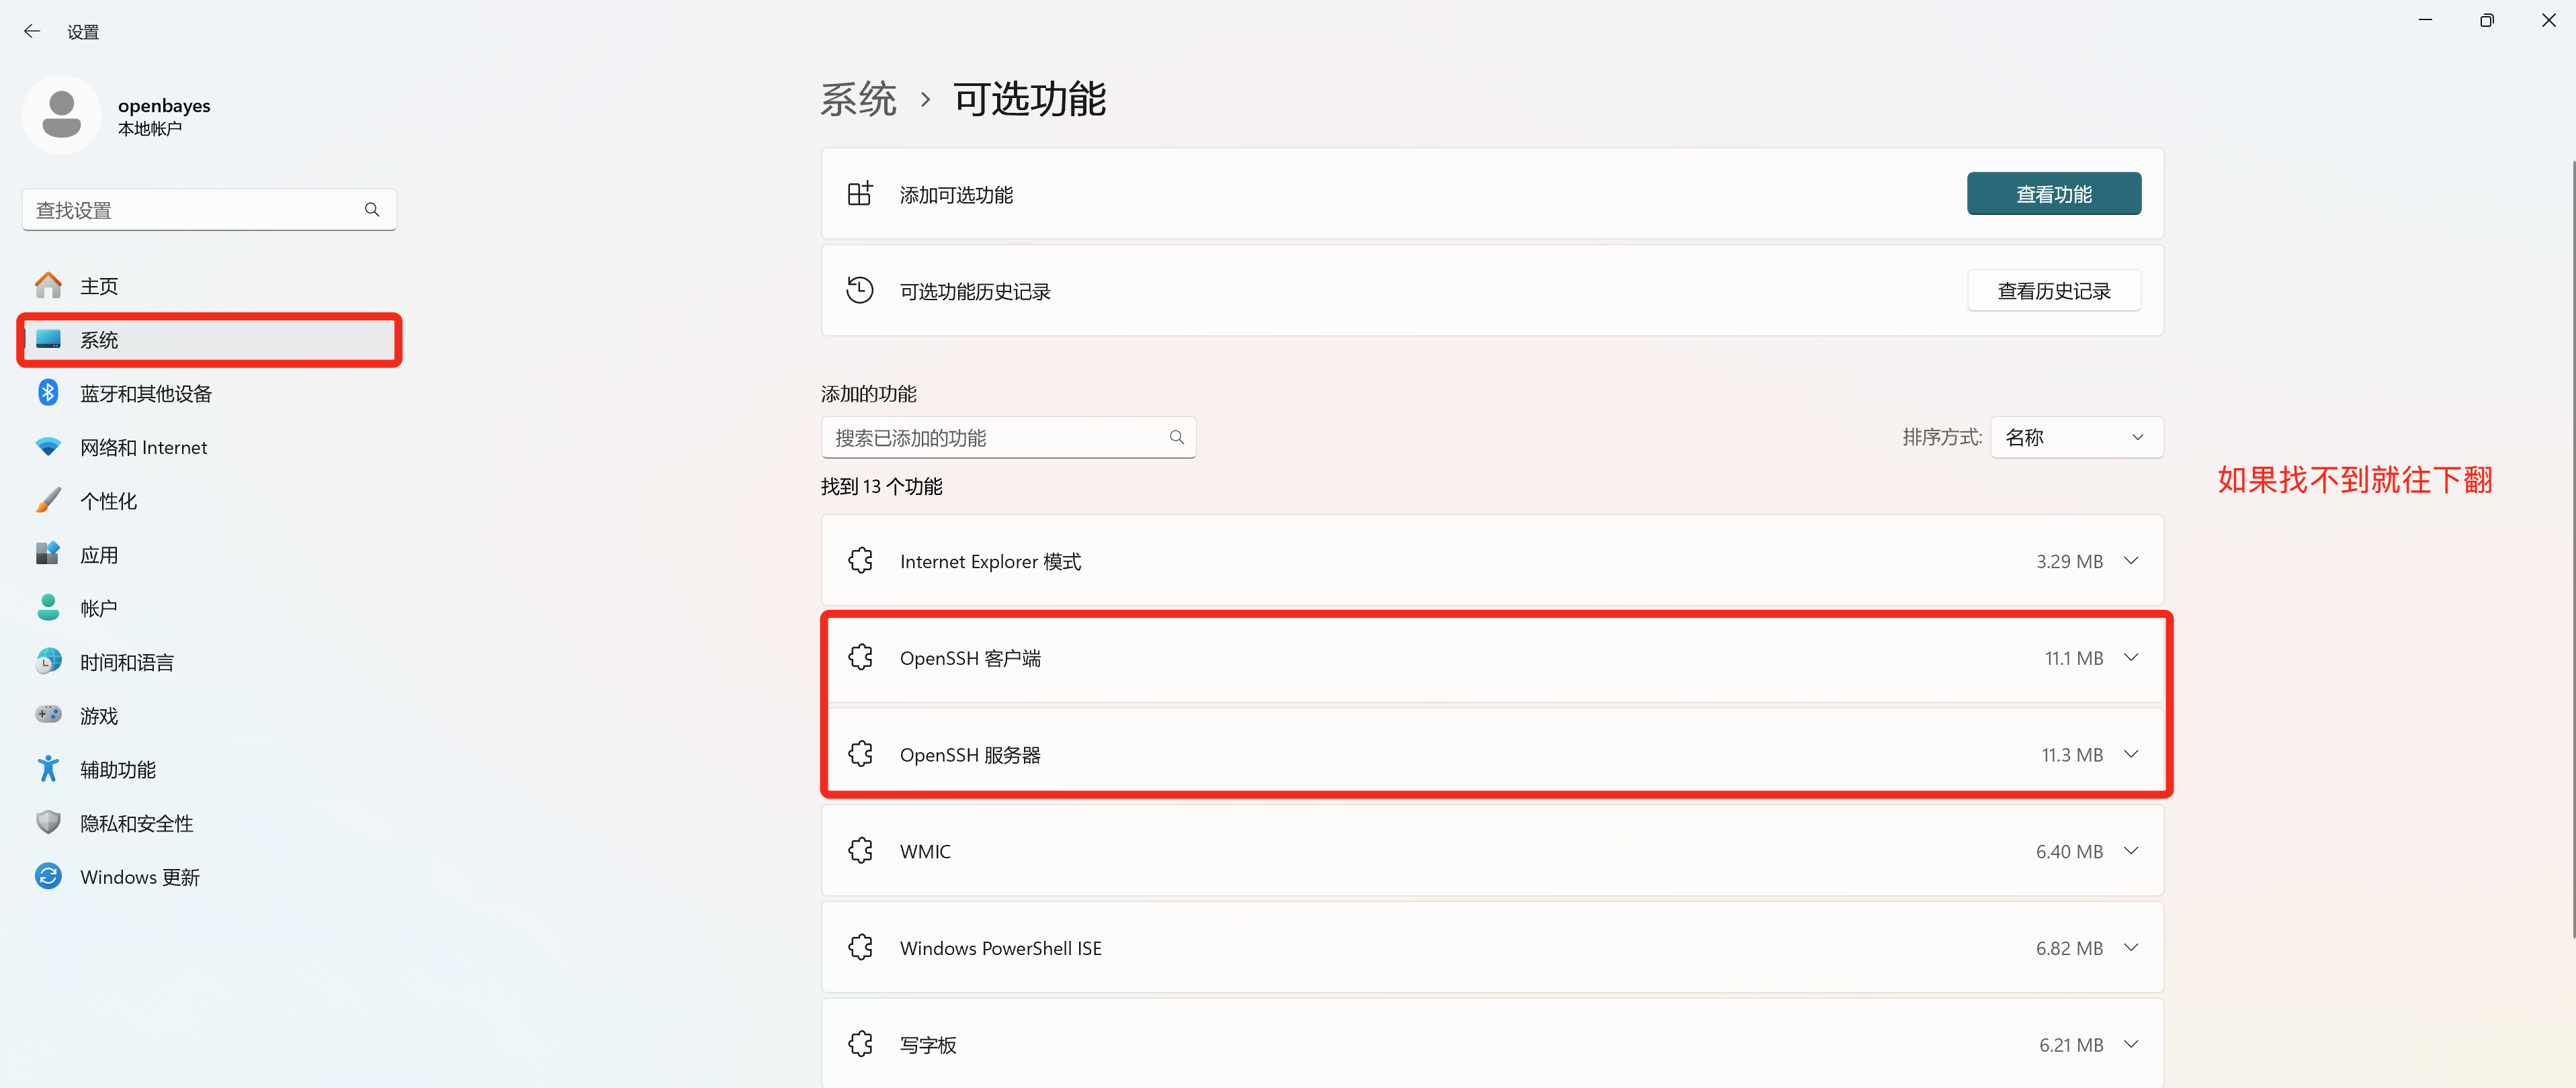Click the magnifier in 搜索已添加的功能 field
The image size is (2576, 1088).
pyautogui.click(x=1177, y=438)
